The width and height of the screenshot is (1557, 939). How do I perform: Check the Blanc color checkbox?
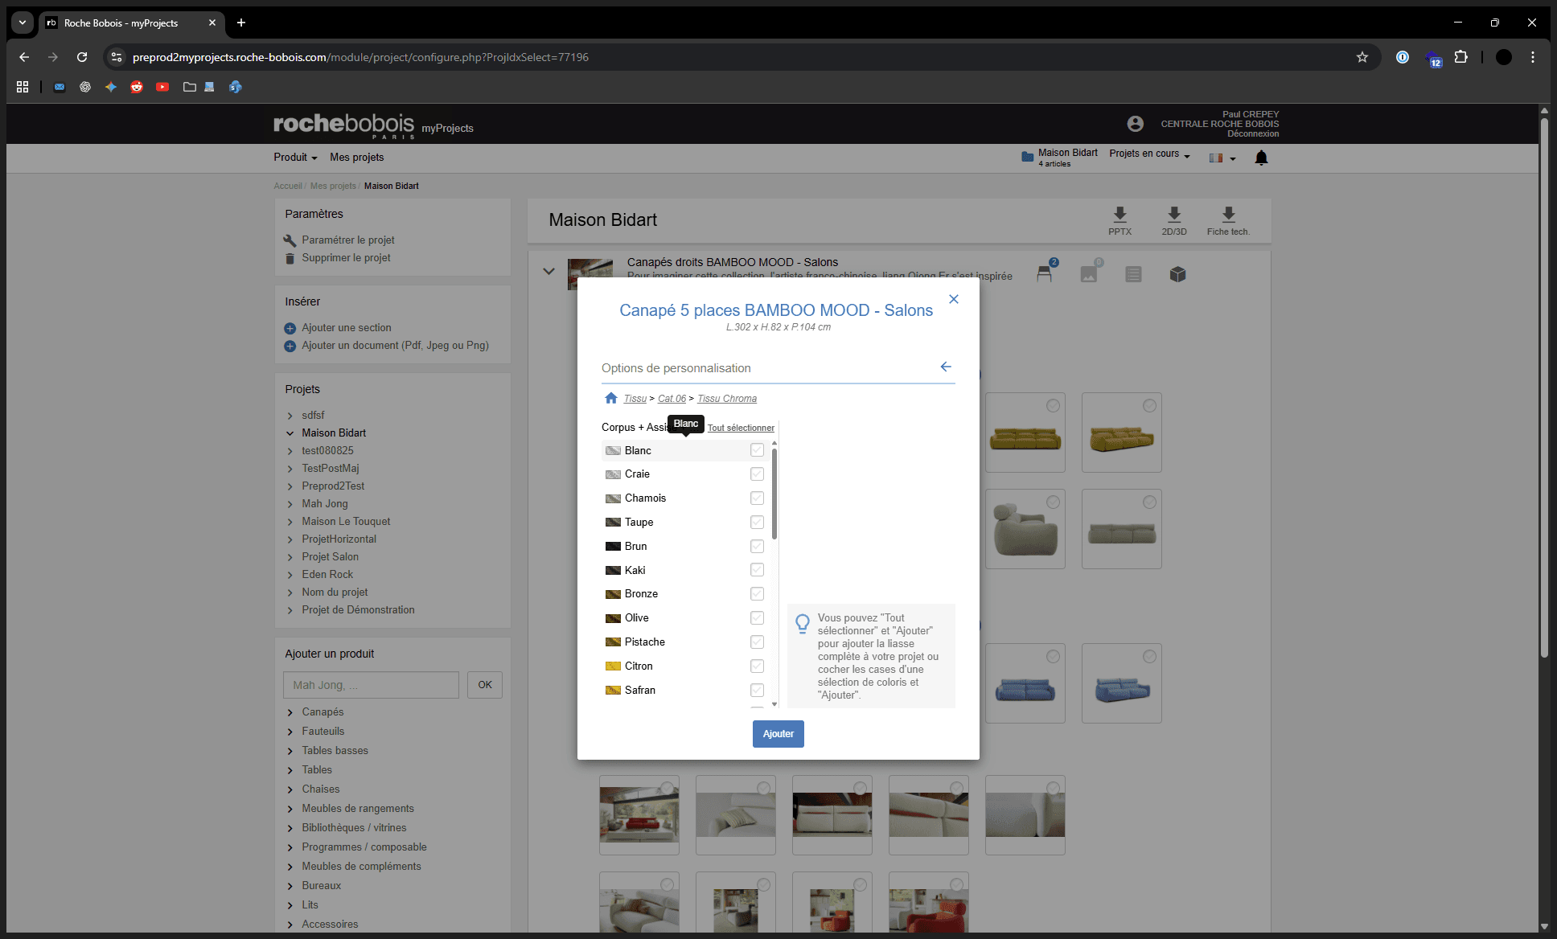point(757,450)
